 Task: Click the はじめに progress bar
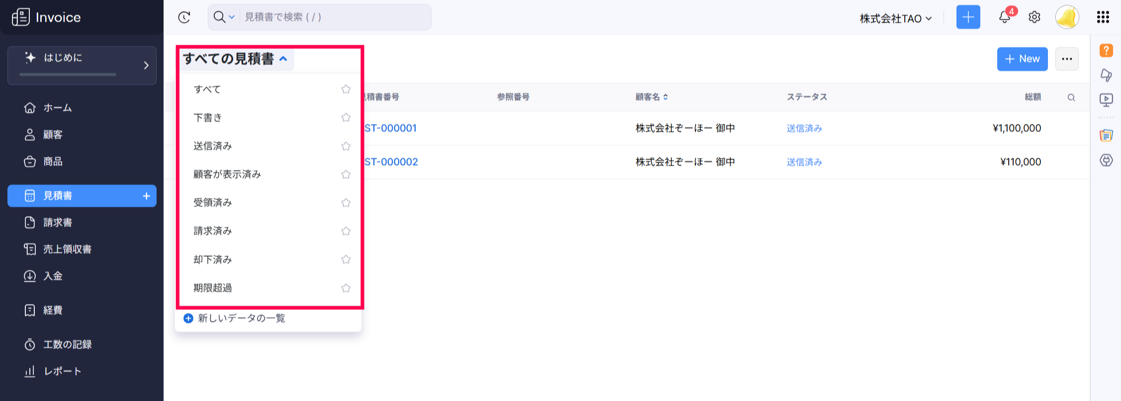(68, 74)
